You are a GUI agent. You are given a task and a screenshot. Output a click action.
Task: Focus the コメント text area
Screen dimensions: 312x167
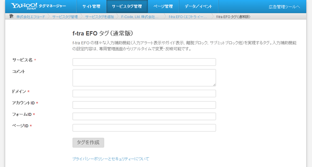(x=144, y=78)
